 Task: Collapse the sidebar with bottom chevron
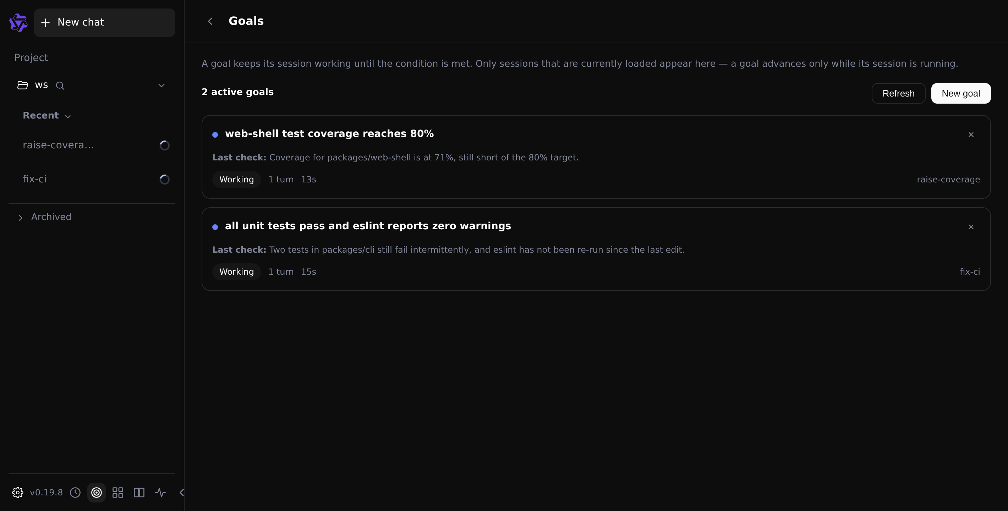182,492
